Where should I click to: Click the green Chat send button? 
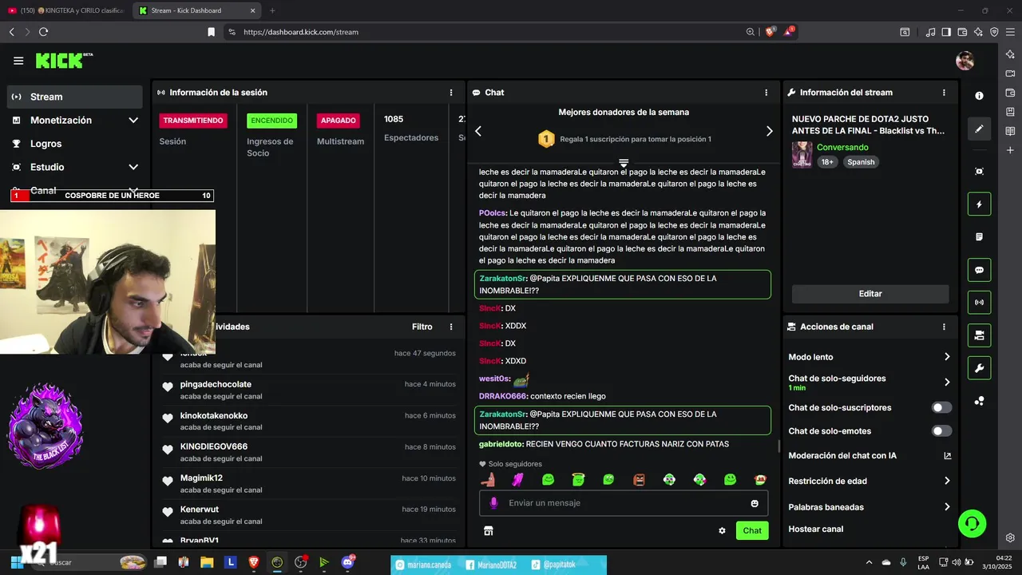tap(752, 530)
